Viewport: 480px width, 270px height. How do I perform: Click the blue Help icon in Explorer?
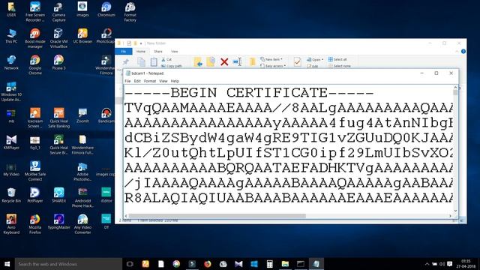(463, 52)
